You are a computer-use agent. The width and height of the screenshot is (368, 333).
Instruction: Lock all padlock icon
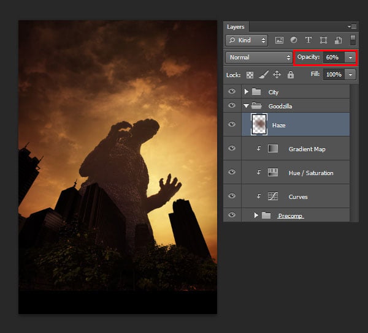pos(291,75)
